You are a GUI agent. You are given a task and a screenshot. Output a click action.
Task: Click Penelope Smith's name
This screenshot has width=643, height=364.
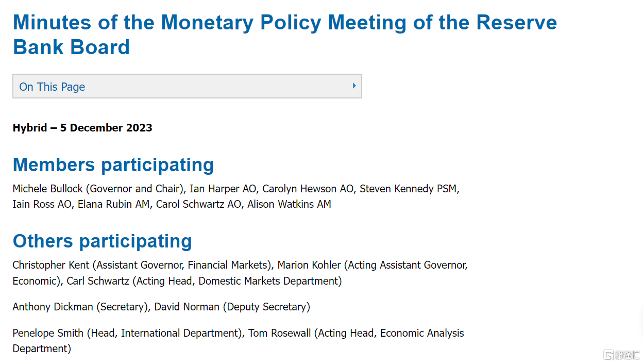click(48, 333)
